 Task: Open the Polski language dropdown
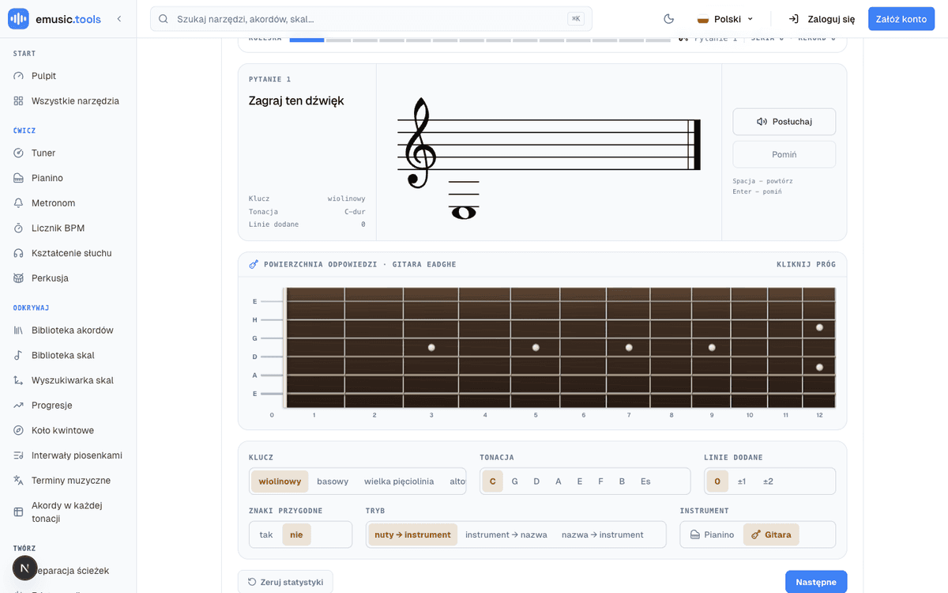724,19
